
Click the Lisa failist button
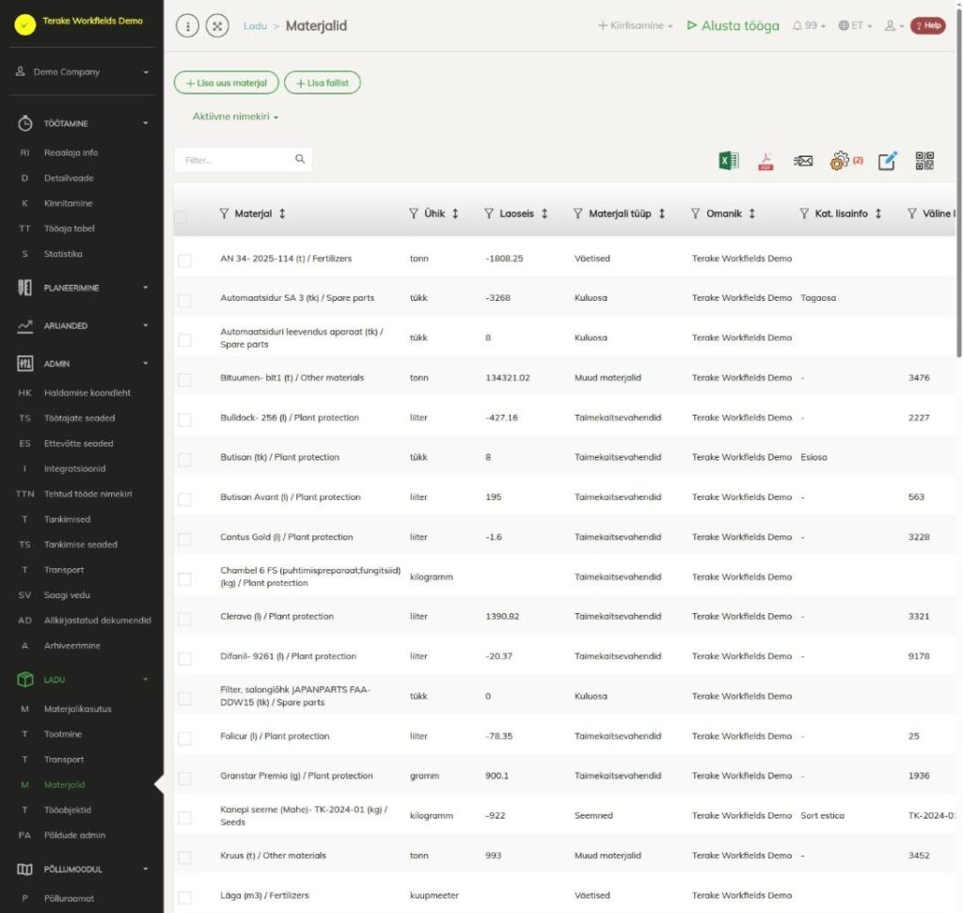click(x=323, y=83)
